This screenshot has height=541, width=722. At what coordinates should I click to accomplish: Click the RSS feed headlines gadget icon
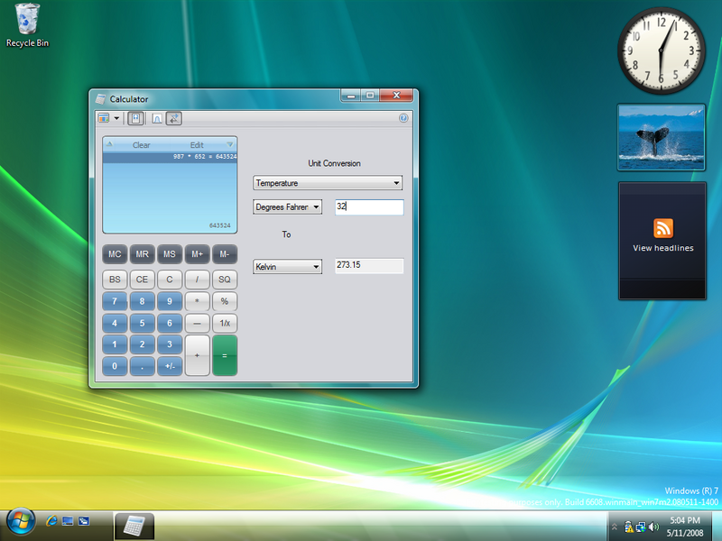663,228
